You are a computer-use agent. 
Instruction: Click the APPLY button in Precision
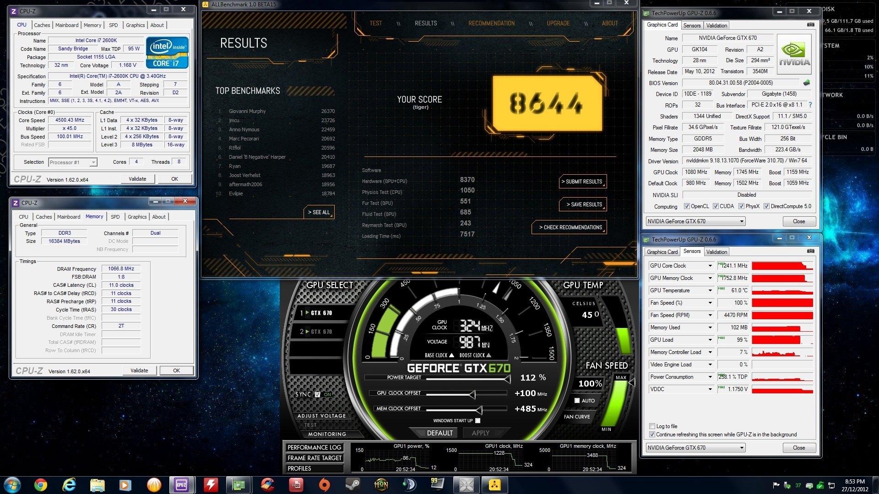481,433
